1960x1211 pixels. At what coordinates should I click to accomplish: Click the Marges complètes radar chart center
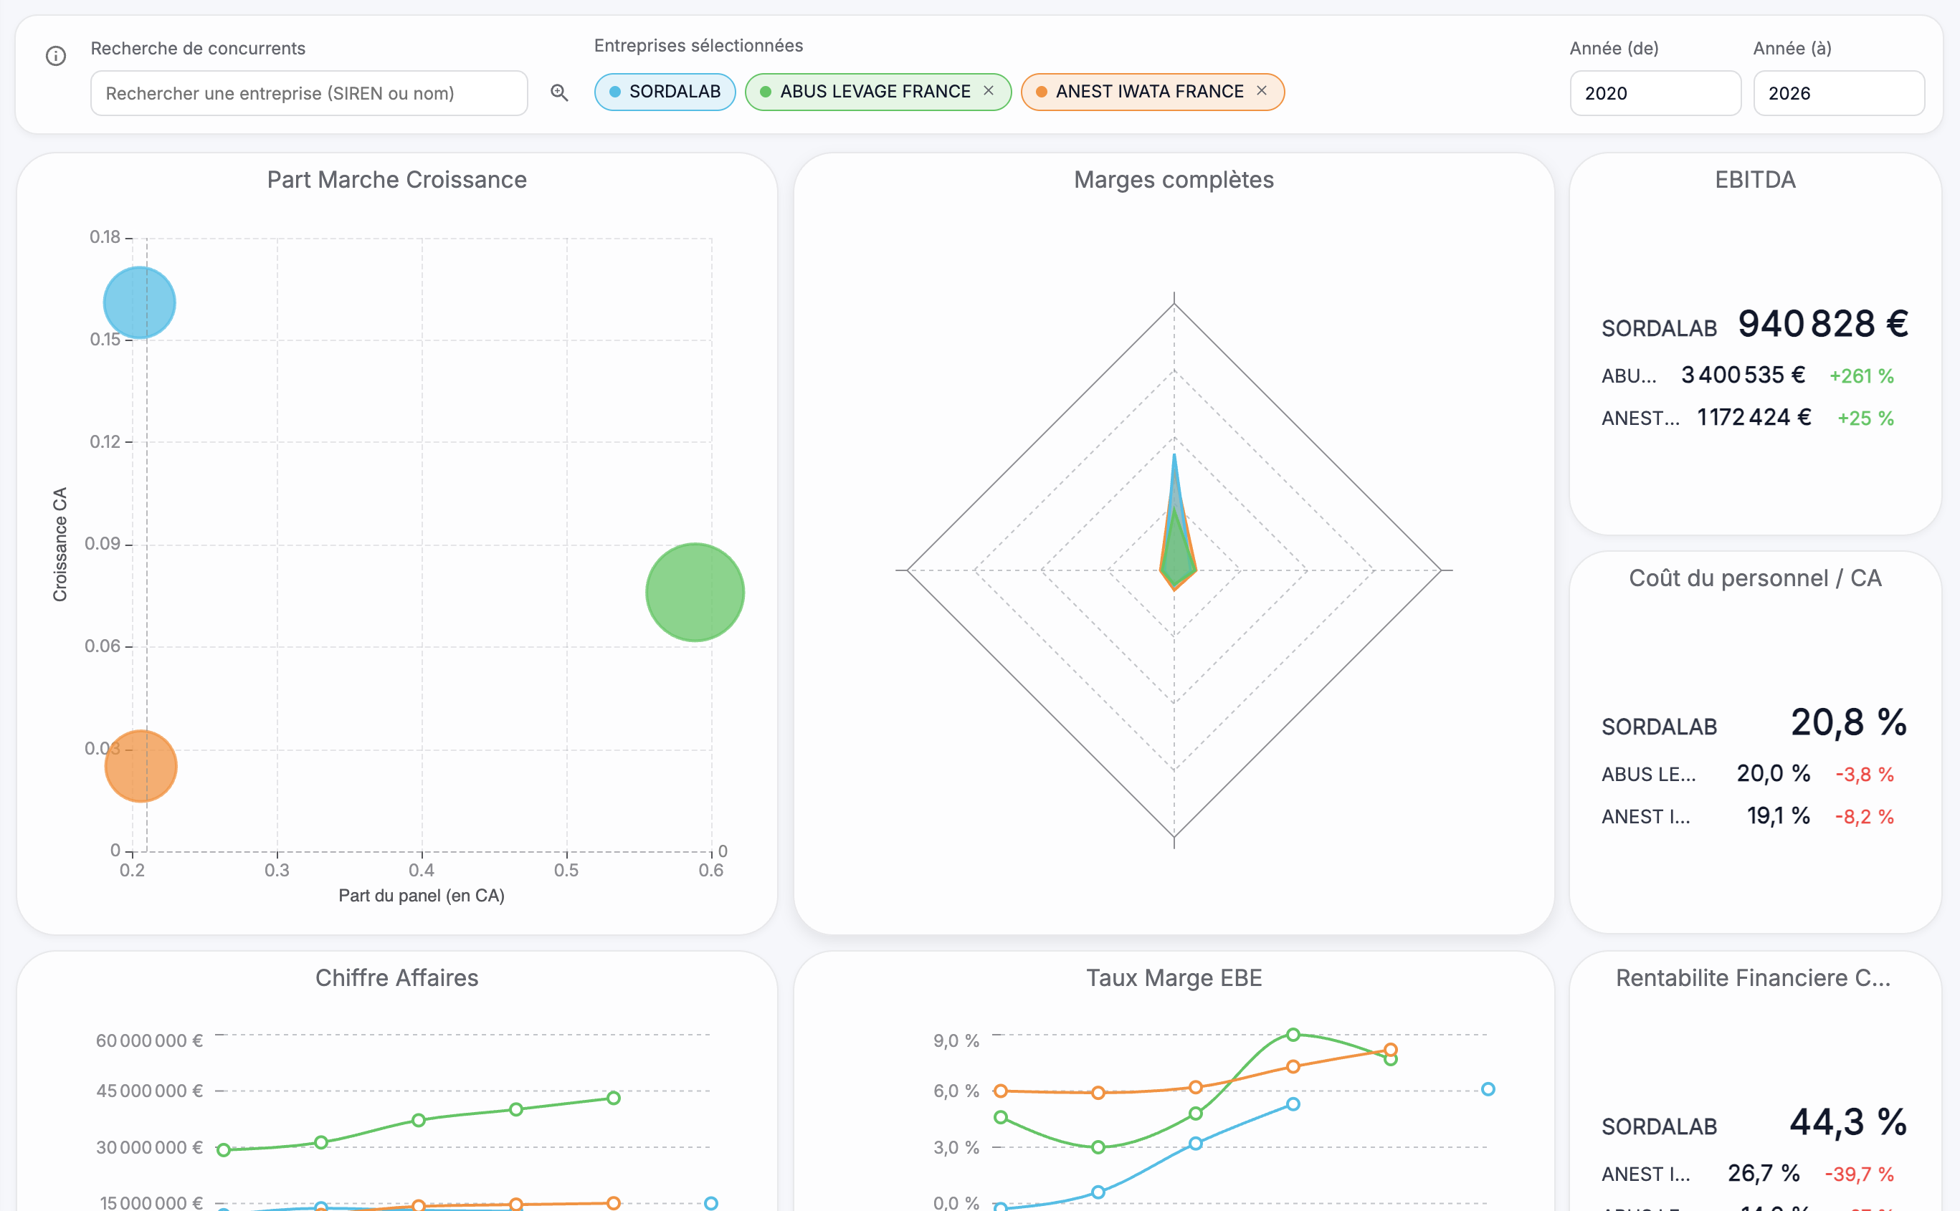click(1174, 570)
